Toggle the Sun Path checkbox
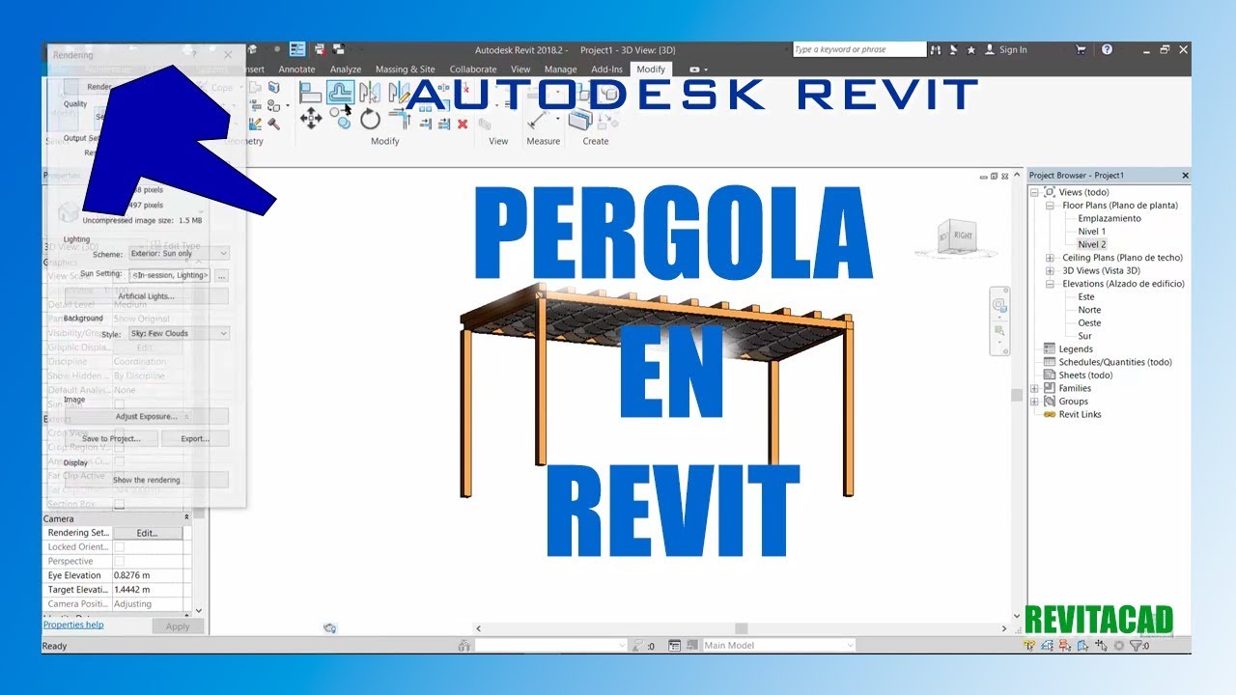Viewport: 1236px width, 695px height. click(120, 403)
